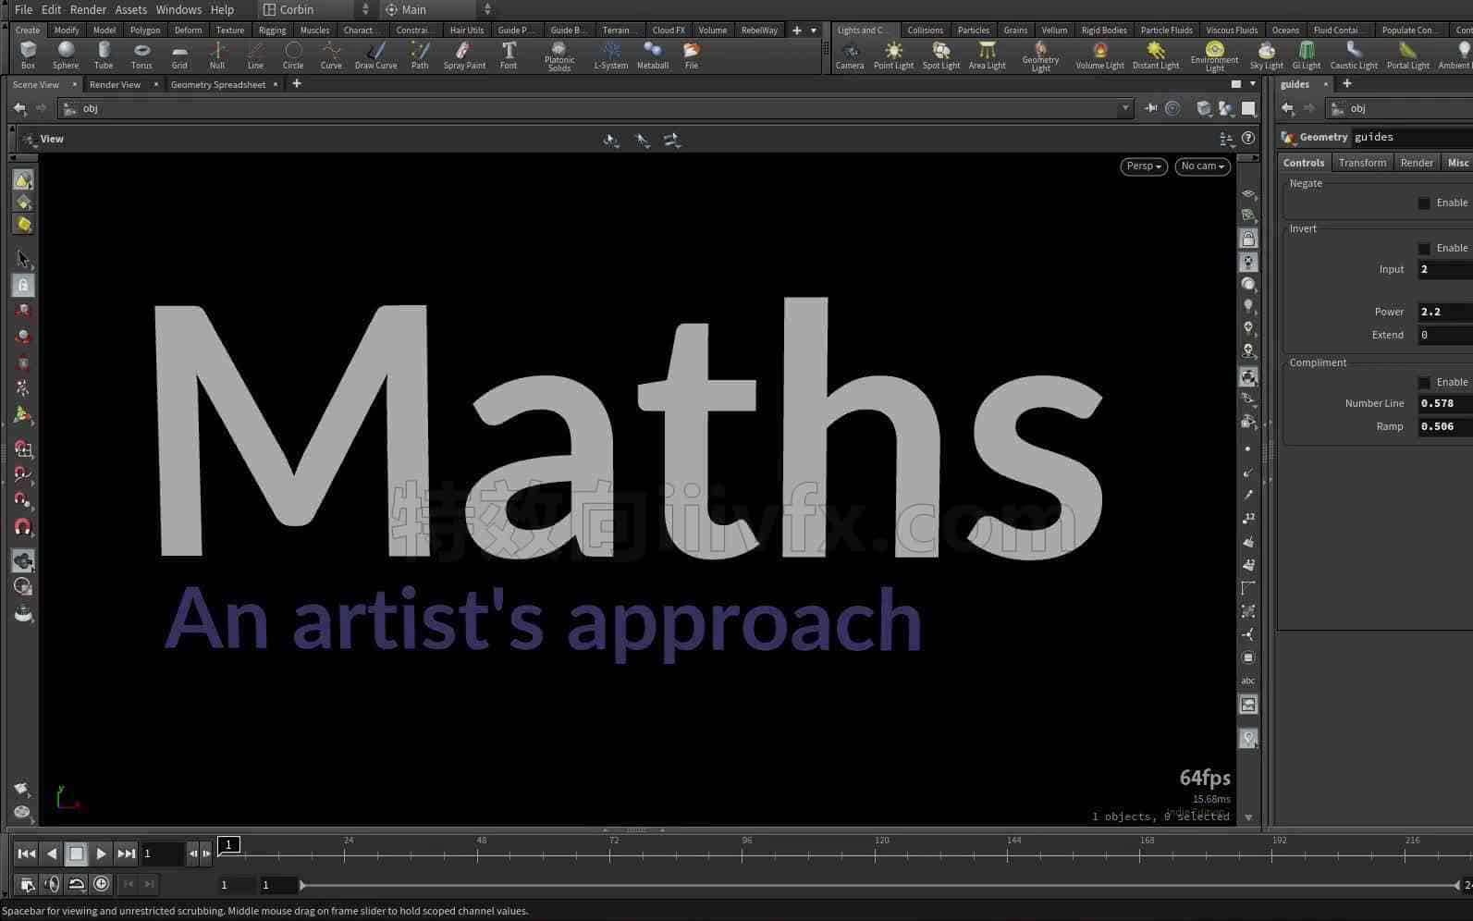Select the Spray Paint tool
Screen dimensions: 1473x921
point(464,55)
